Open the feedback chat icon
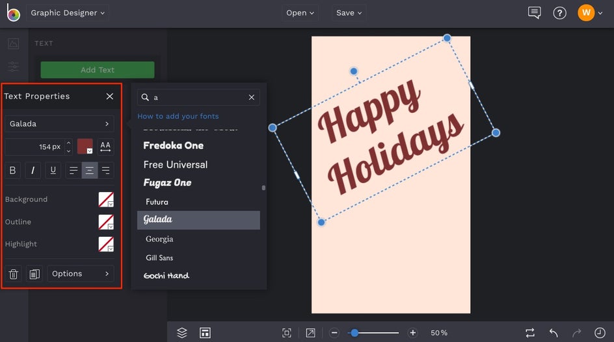Image resolution: width=614 pixels, height=342 pixels. click(535, 13)
